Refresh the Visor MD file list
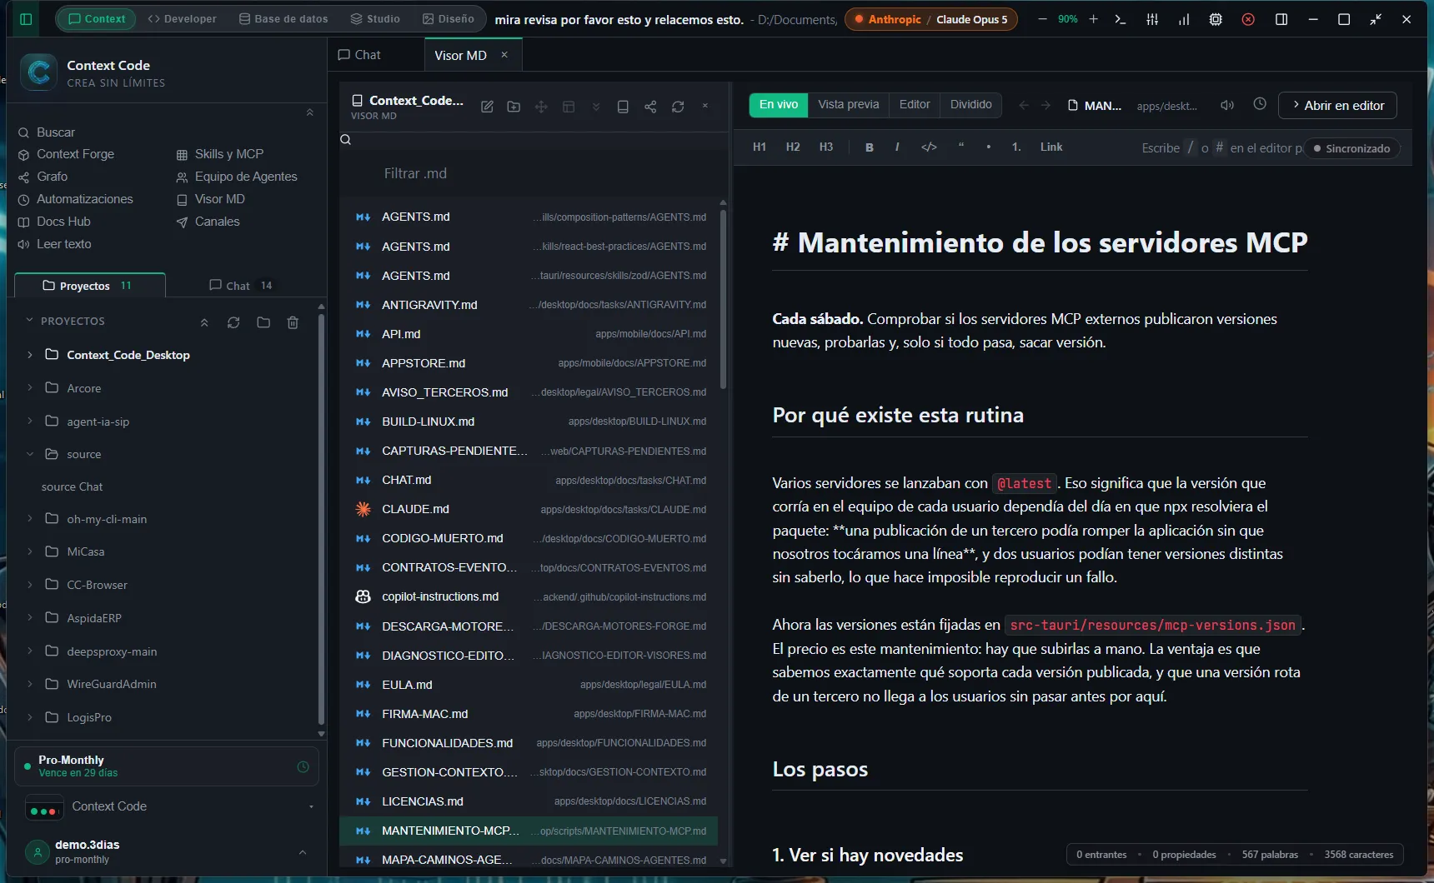This screenshot has width=1434, height=883. point(678,107)
